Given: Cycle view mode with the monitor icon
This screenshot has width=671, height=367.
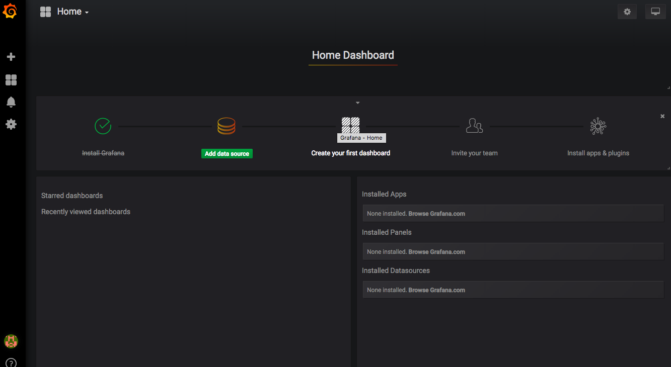Looking at the screenshot, I should [x=655, y=12].
